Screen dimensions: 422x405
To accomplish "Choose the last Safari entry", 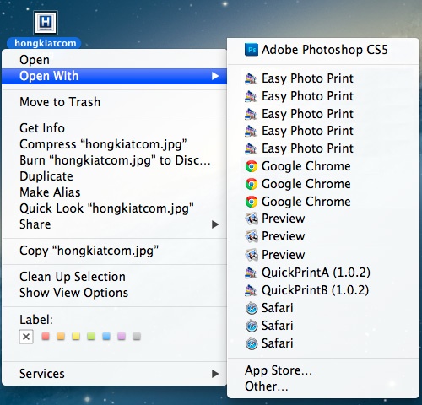I will [323, 343].
